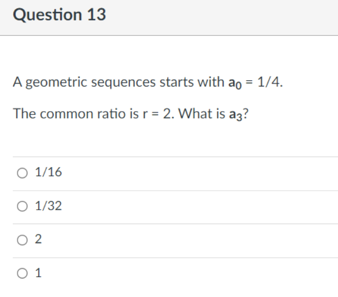Select the radio button for 1/32

(x=21, y=205)
